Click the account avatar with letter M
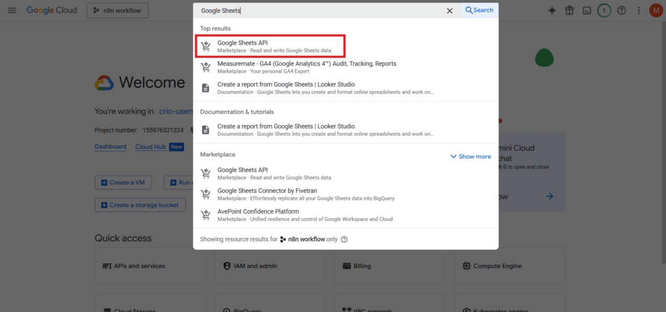The width and height of the screenshot is (666, 312). [x=655, y=10]
